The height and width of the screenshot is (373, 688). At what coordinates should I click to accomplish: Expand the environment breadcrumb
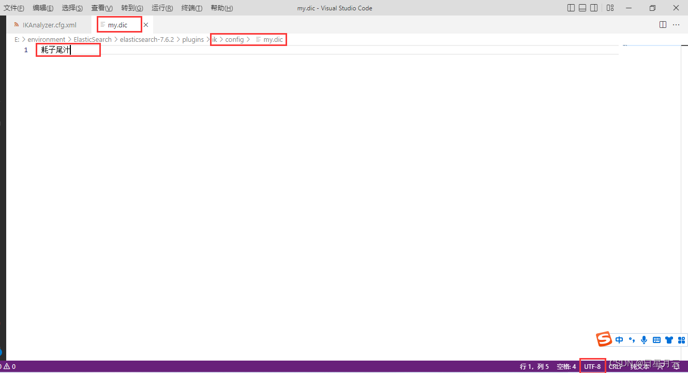click(x=47, y=39)
